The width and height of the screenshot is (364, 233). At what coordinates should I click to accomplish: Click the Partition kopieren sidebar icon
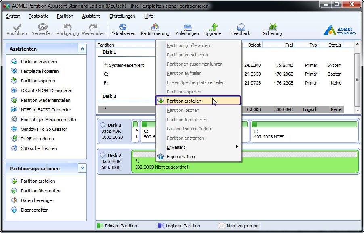point(14,81)
